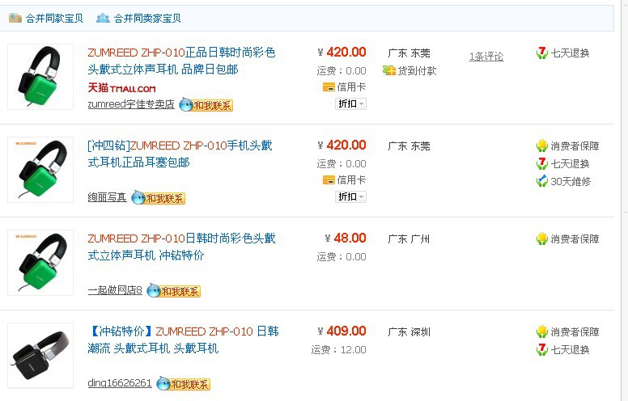
Task: Expand the 折扣 dropdown on second listing
Action: pos(351,197)
